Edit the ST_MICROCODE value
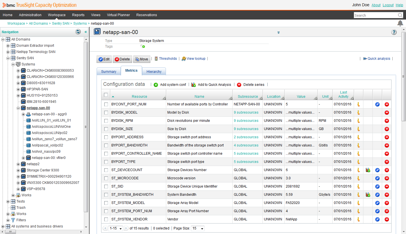The height and width of the screenshot is (234, 406). pyautogui.click(x=377, y=178)
